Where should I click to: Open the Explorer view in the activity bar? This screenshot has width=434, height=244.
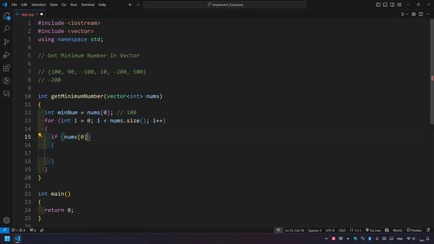click(x=6, y=16)
